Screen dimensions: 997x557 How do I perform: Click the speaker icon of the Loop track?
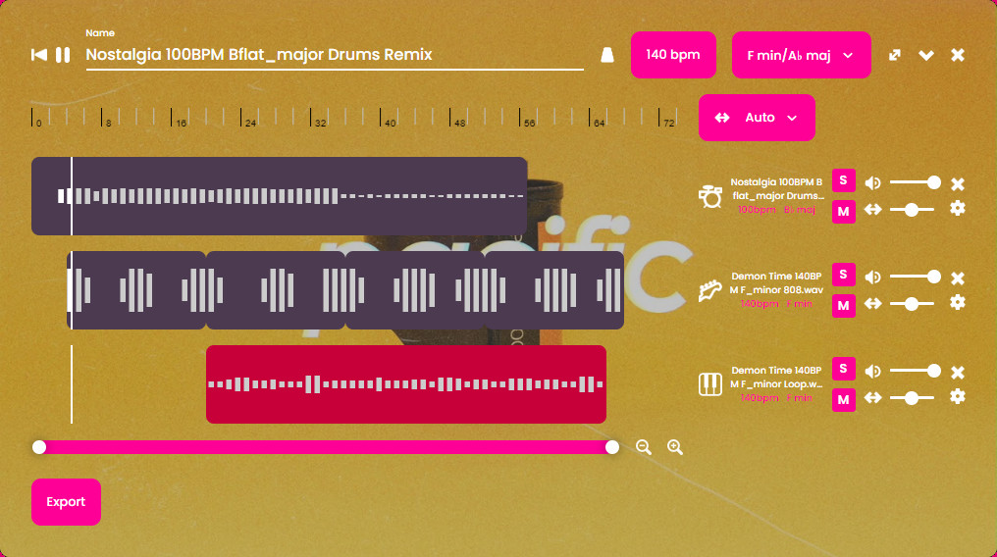pos(872,371)
